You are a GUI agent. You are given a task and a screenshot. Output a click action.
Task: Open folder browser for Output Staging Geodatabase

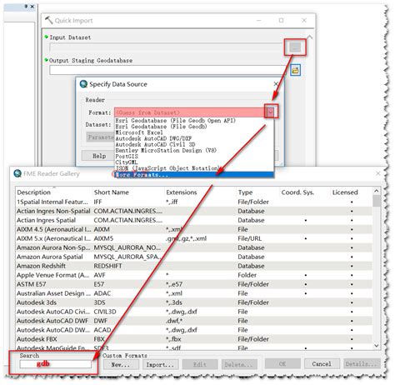pyautogui.click(x=295, y=70)
